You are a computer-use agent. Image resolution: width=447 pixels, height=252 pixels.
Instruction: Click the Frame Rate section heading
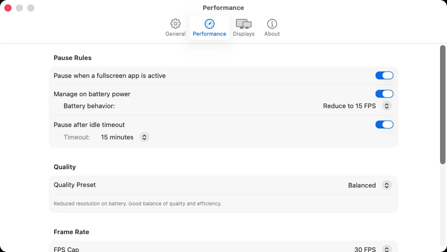point(71,232)
